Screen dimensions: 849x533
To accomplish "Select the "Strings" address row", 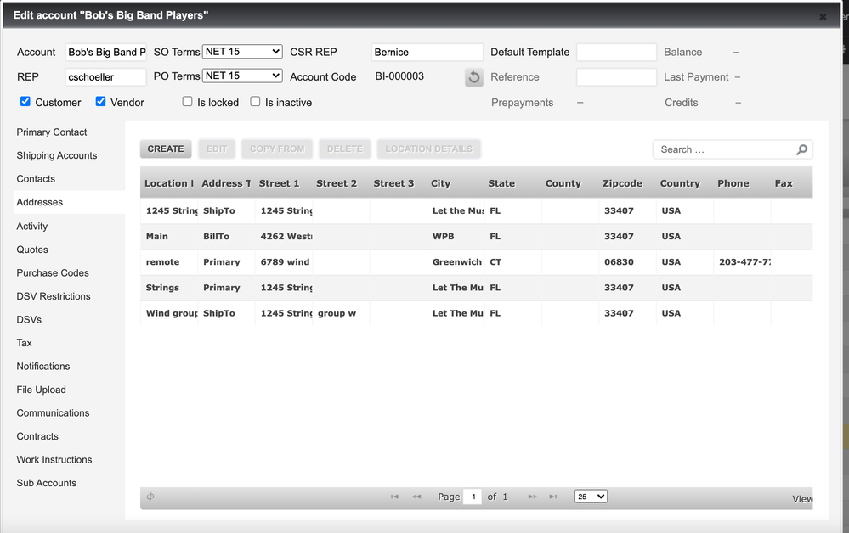I will coord(477,288).
